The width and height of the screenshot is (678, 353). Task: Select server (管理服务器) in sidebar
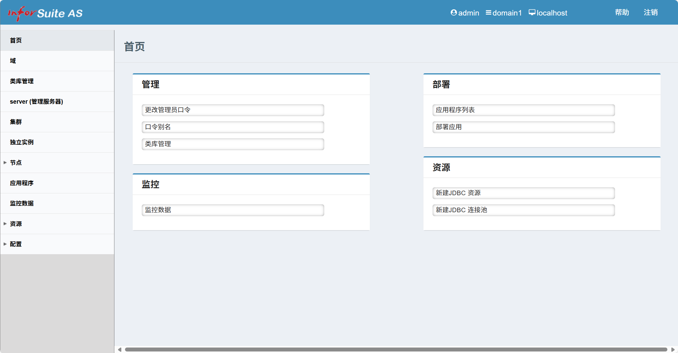pos(37,102)
